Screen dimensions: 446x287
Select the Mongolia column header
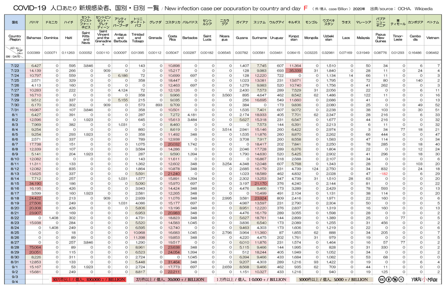pyautogui.click(x=311, y=38)
